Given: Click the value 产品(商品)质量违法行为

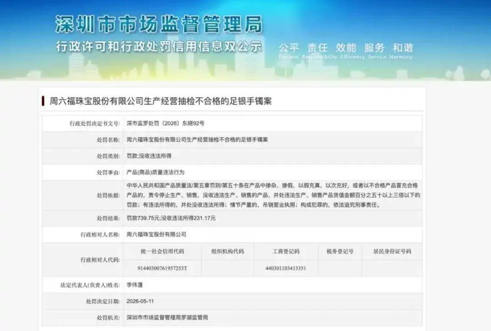Looking at the screenshot, I should click(x=155, y=172).
